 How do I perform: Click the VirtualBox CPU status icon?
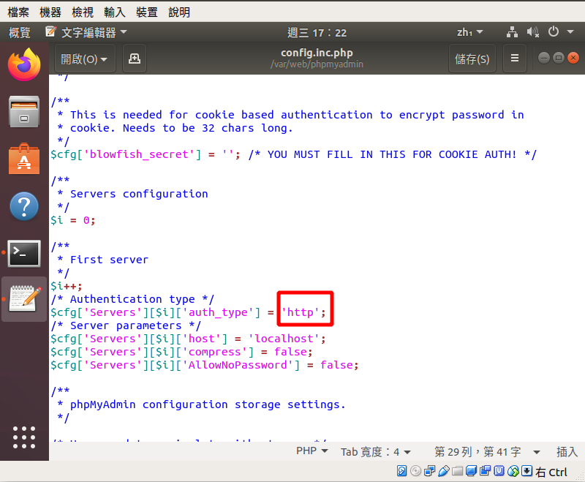[499, 471]
